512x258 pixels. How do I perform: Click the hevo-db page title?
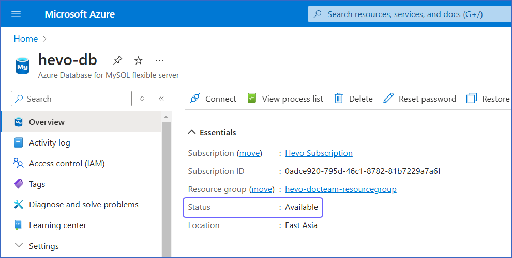tap(68, 60)
